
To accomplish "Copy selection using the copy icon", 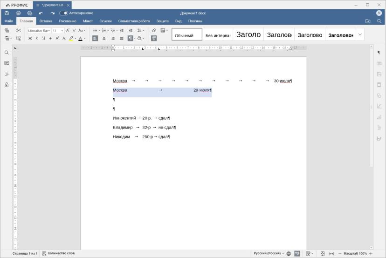I will (x=7, y=30).
